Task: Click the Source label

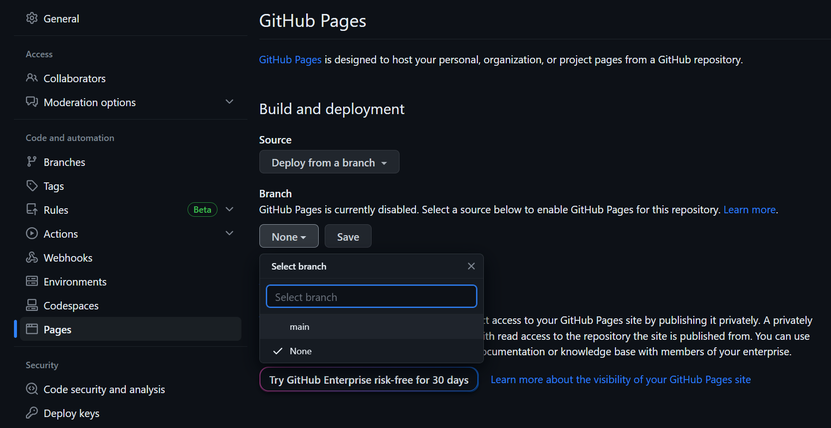Action: (275, 140)
